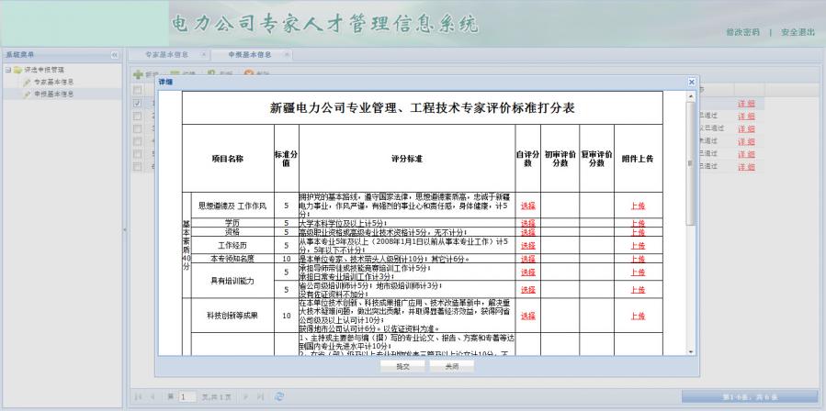Image resolution: width=826 pixels, height=411 pixels.
Task: Click 选择 for the 学历 row
Action: pos(527,223)
